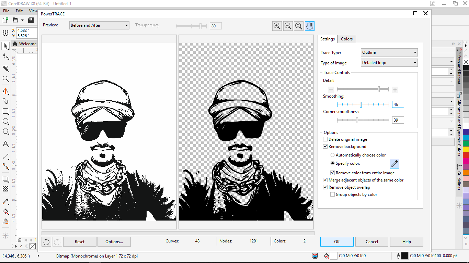The image size is (469, 263).
Task: Increase detail with the plus icon
Action: (x=395, y=90)
